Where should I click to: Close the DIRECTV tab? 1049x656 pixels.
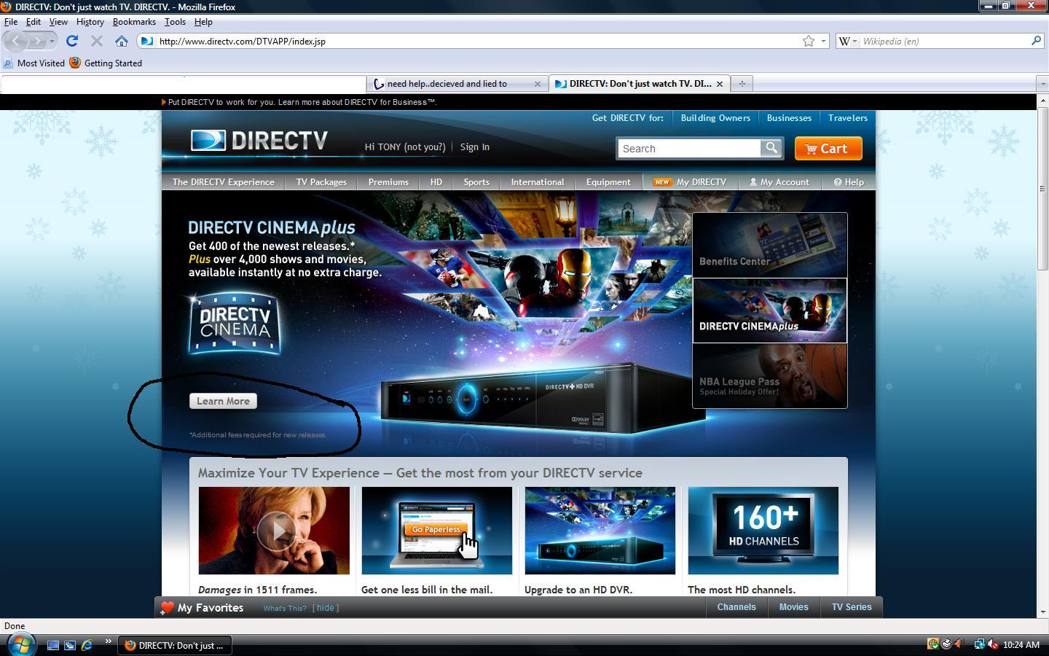720,84
